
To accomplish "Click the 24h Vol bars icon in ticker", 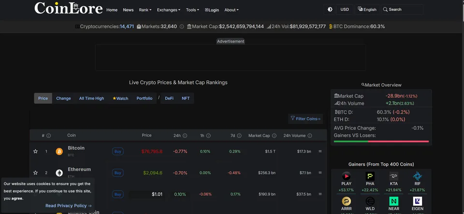I will point(269,26).
